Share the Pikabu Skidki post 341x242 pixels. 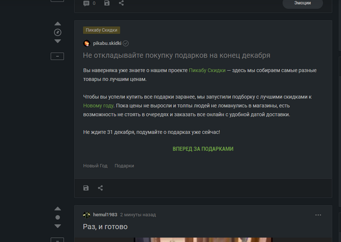(x=100, y=188)
